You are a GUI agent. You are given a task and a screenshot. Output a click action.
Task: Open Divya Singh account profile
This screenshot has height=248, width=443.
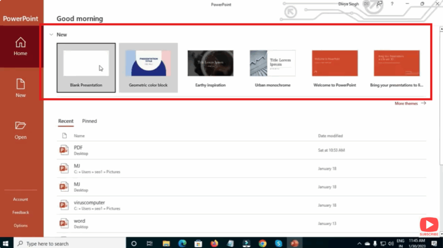(x=353, y=4)
